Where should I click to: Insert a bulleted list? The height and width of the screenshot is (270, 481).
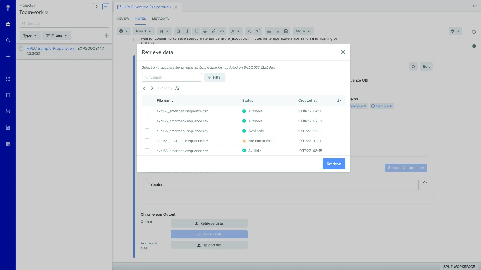(x=269, y=31)
